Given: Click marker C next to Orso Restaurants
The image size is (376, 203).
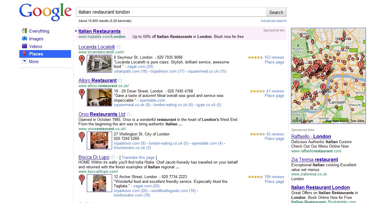Looking at the screenshot, I should coord(82,137).
